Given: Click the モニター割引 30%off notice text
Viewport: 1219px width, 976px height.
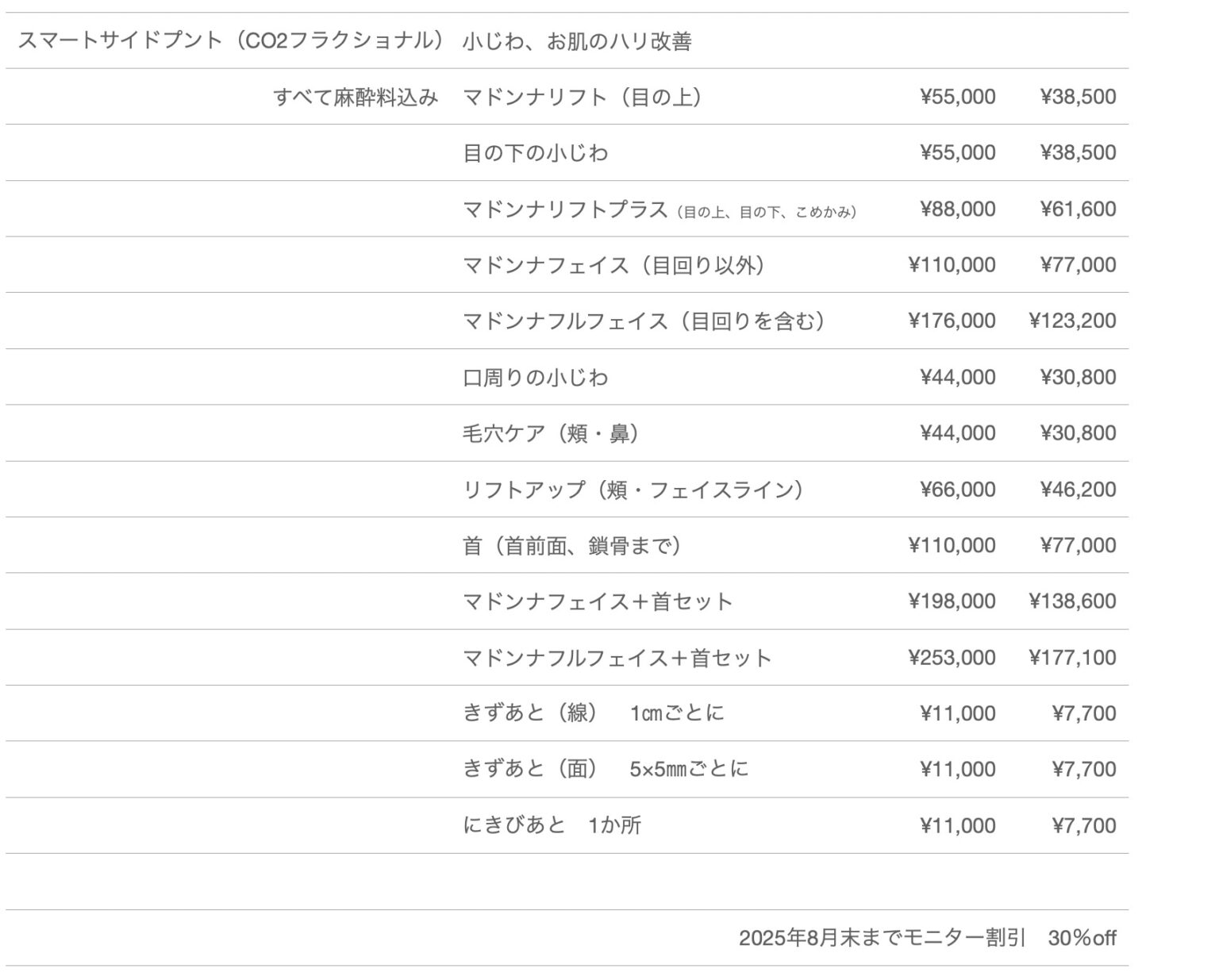Looking at the screenshot, I should [x=927, y=939].
